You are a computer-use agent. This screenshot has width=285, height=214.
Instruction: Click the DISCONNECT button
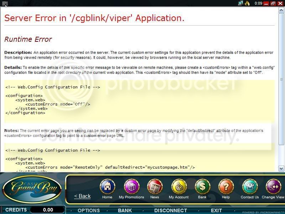pyautogui.click(x=171, y=210)
